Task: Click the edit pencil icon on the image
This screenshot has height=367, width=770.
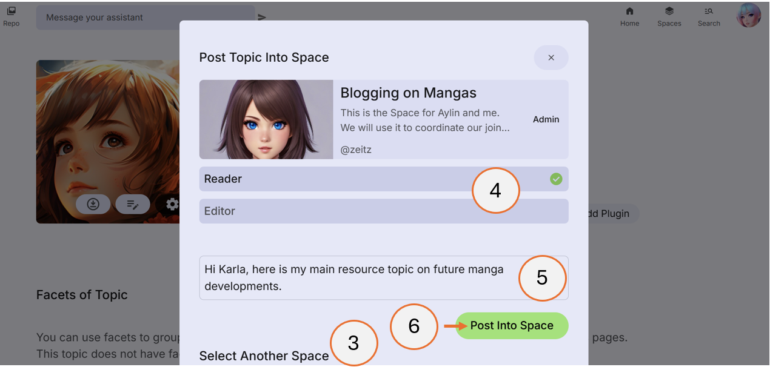Action: tap(132, 204)
